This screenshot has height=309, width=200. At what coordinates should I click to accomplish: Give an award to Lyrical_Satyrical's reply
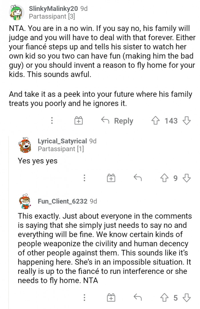pos(111,178)
